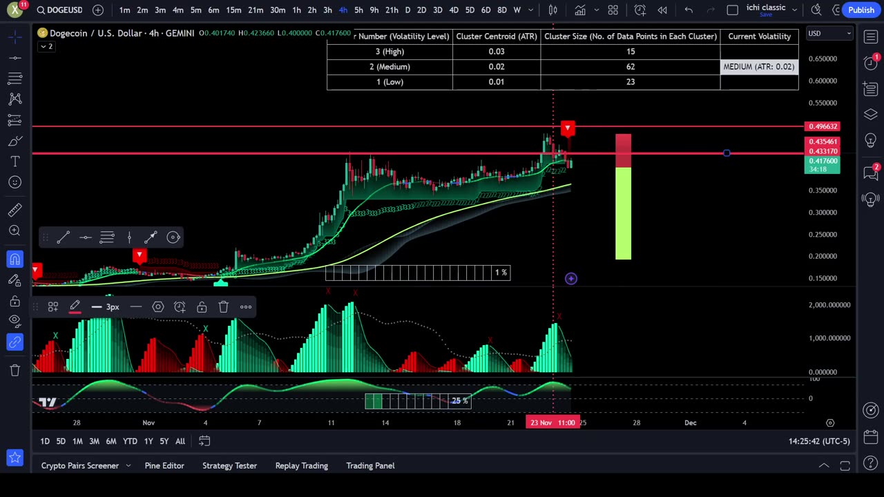Select the 15m timeframe

[233, 10]
